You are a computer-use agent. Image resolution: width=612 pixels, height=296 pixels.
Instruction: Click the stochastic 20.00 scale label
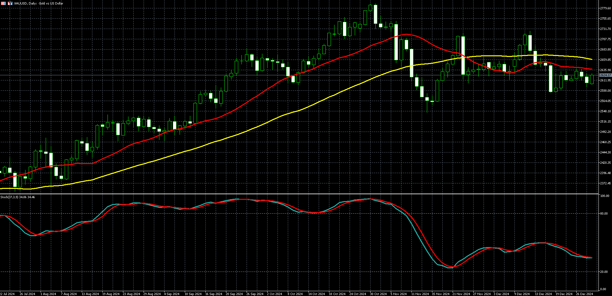605,272
